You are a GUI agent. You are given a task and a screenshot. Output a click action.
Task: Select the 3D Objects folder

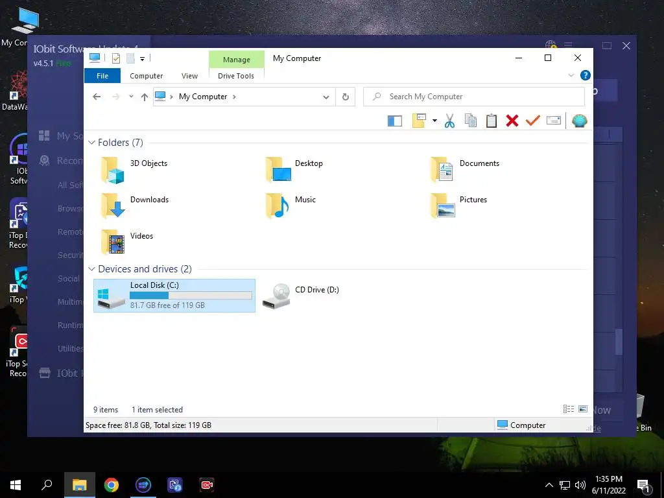pos(135,169)
